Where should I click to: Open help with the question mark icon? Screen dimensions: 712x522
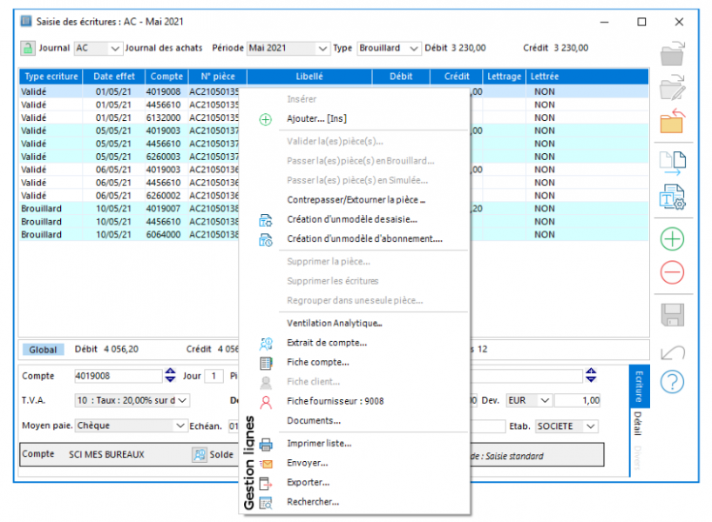[x=672, y=382]
